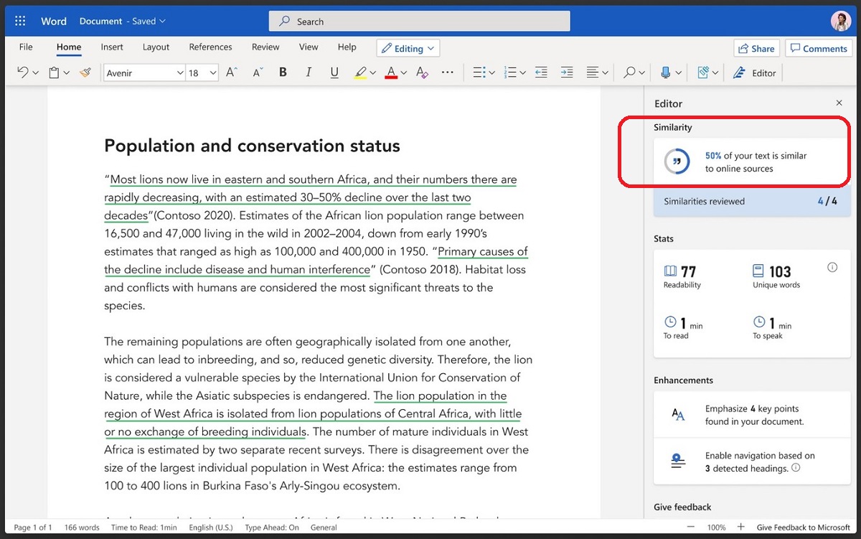The image size is (861, 539).
Task: Expand the dictate options arrow
Action: 678,72
